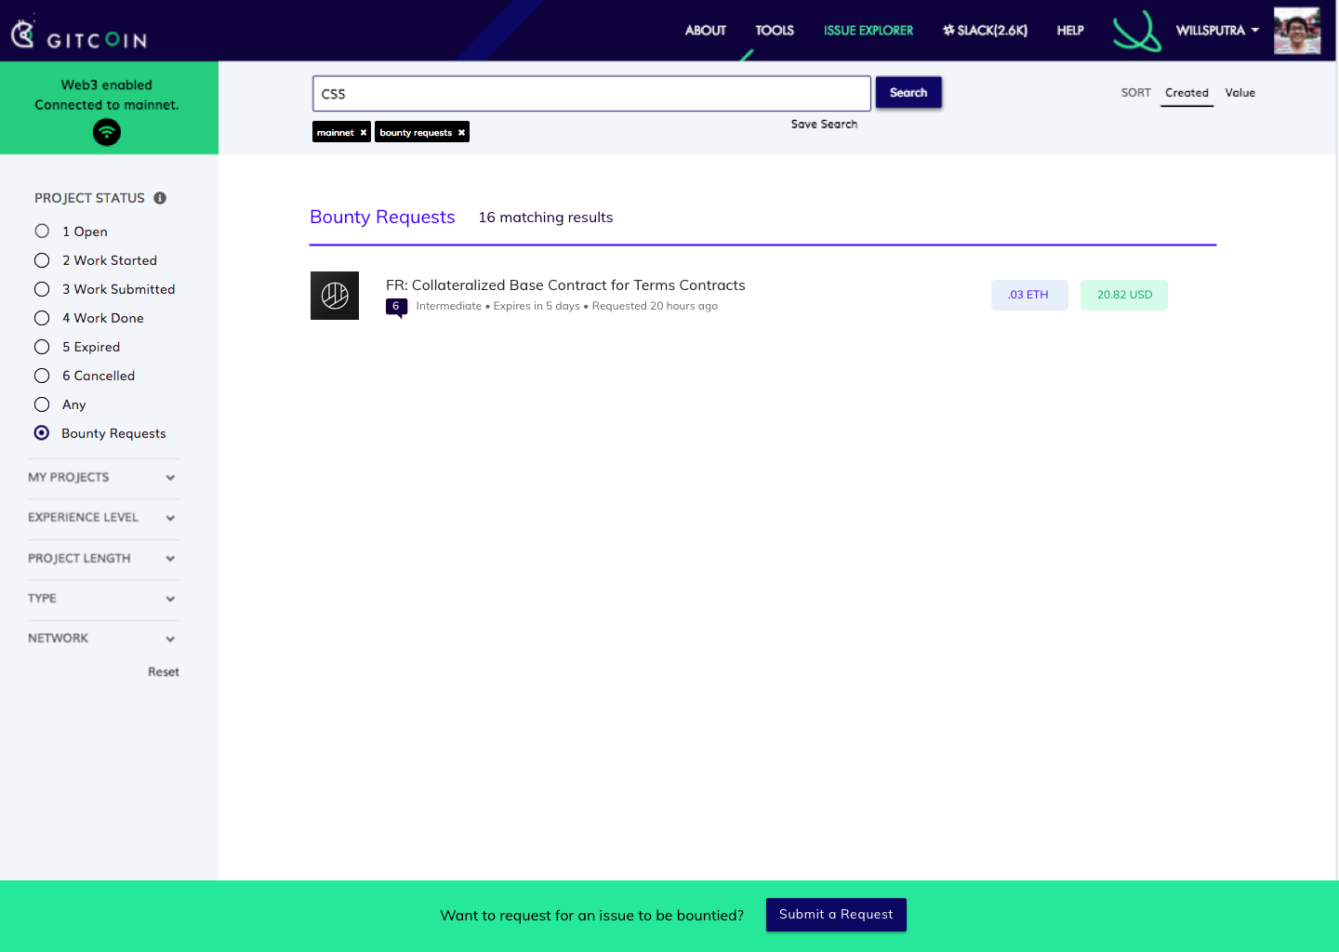Sort results by Created
The width and height of the screenshot is (1339, 952).
(x=1187, y=93)
